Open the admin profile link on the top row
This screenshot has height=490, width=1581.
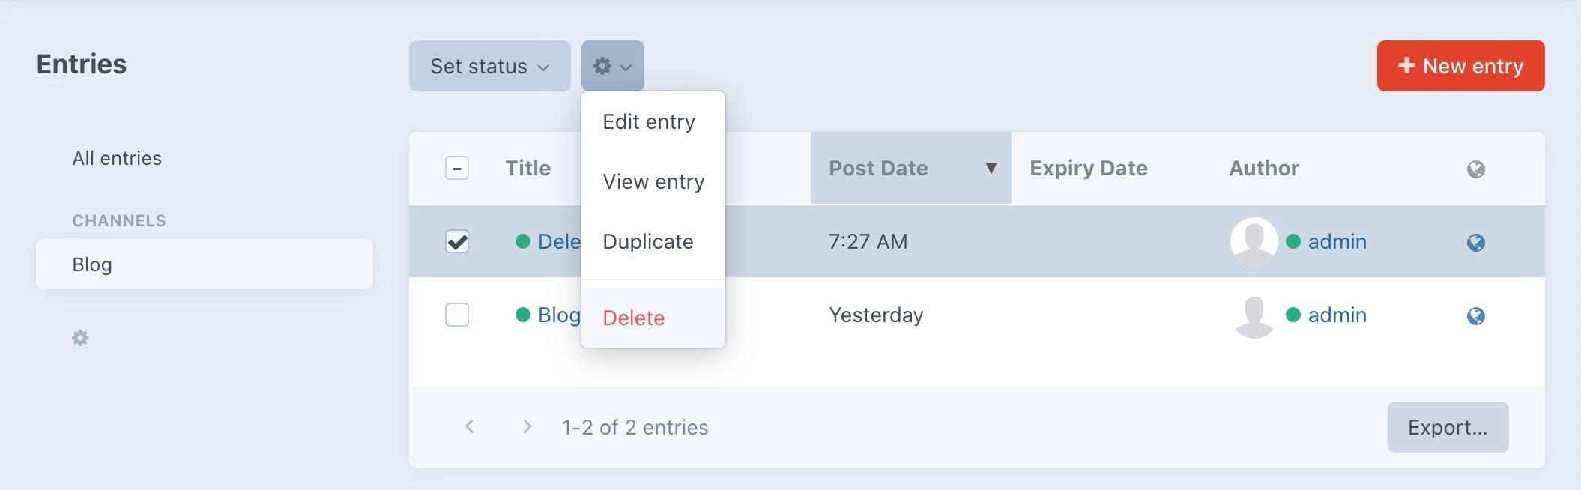(x=1337, y=241)
